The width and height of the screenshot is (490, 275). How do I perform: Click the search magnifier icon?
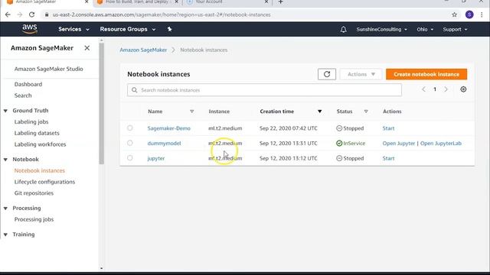click(135, 90)
